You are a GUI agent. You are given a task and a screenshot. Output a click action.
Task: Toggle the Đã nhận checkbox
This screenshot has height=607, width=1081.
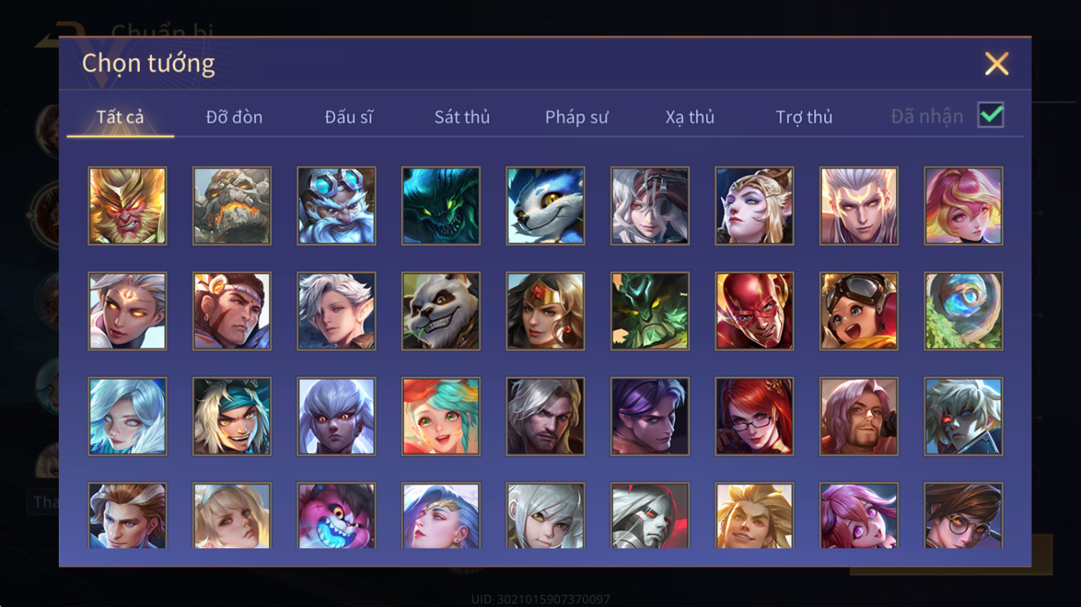pyautogui.click(x=991, y=115)
